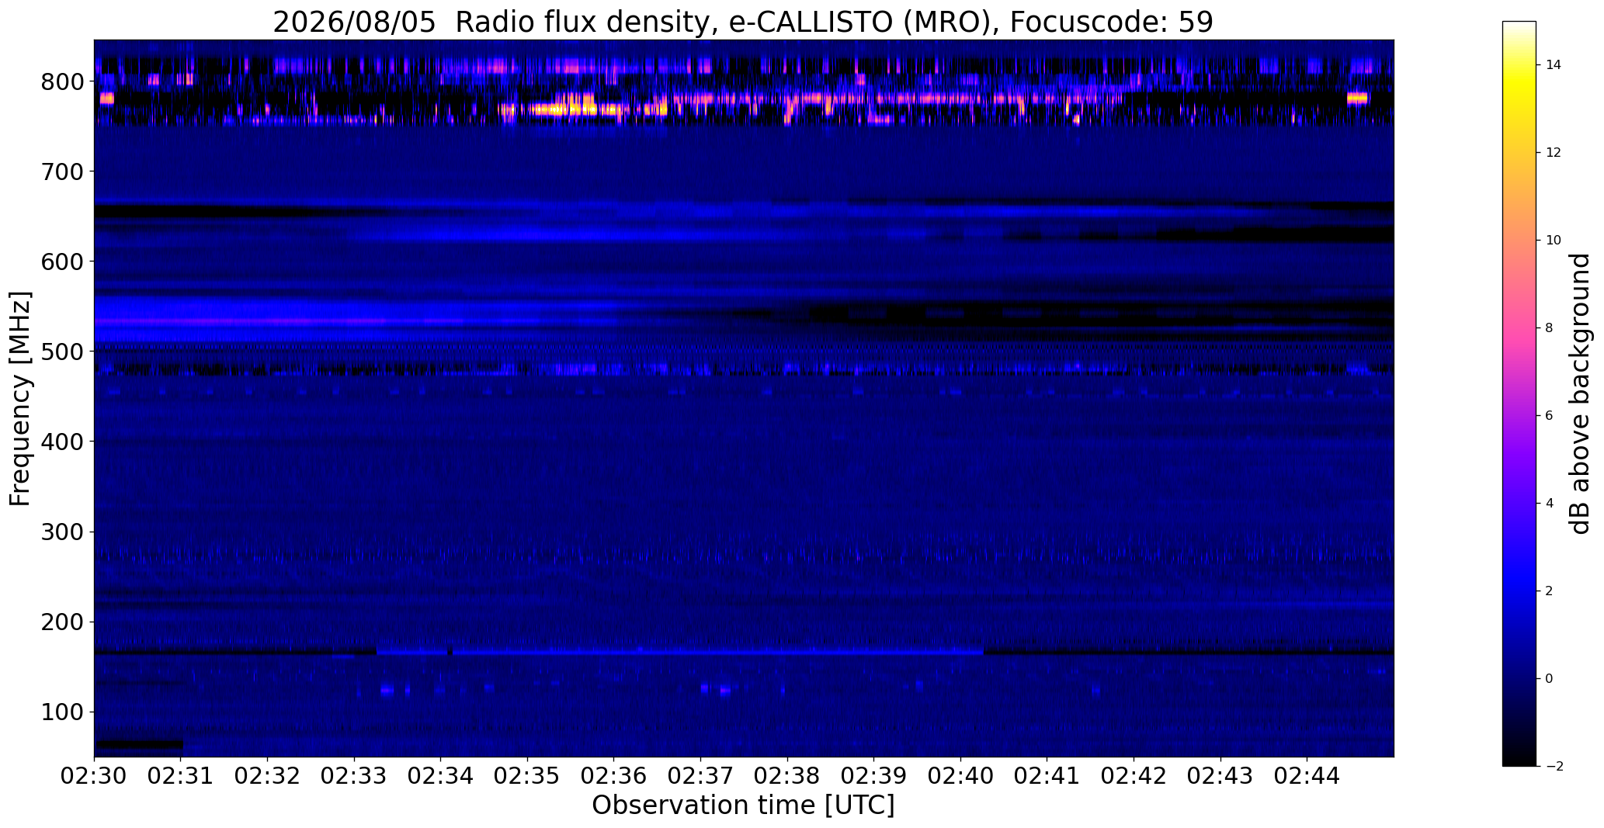Click the 02:40 time axis tick label
The height and width of the screenshot is (828, 1604).
tap(960, 776)
